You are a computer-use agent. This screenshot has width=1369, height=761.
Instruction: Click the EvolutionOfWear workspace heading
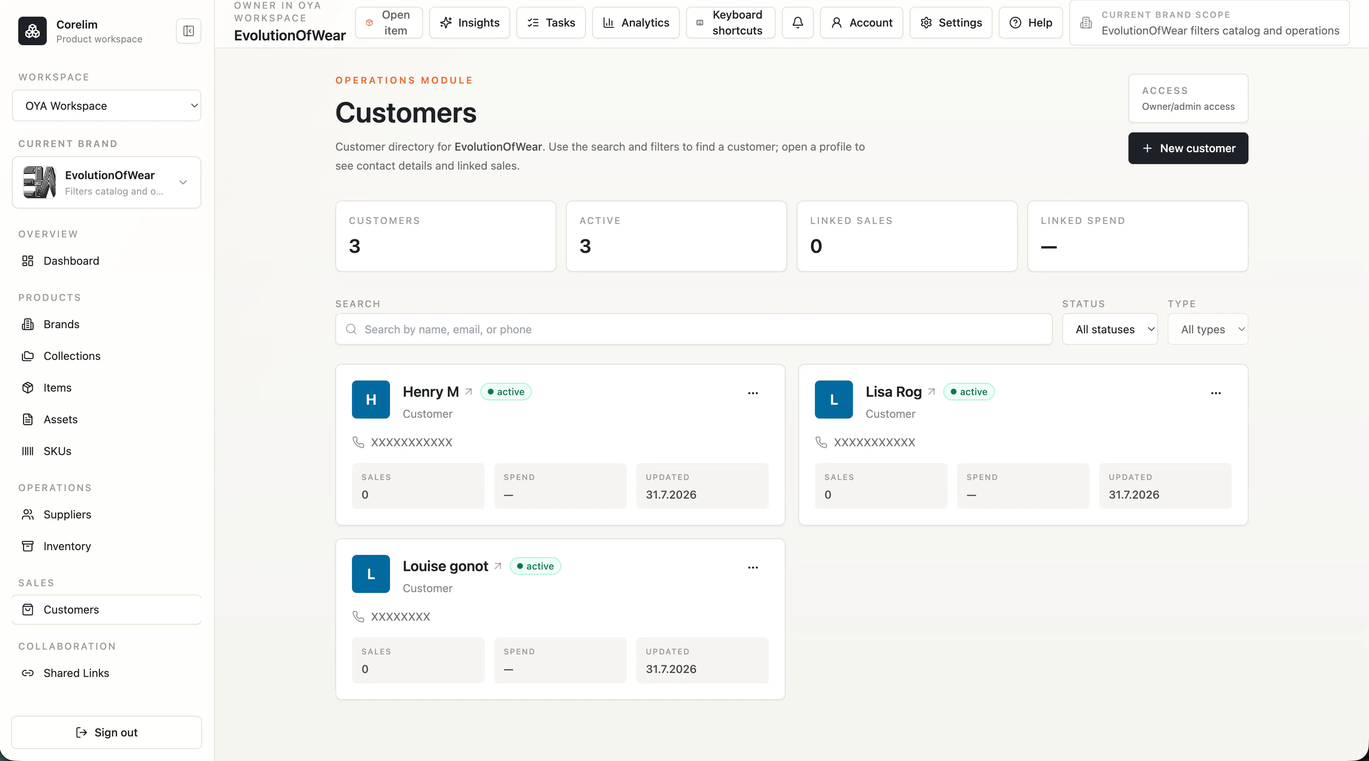pos(290,35)
